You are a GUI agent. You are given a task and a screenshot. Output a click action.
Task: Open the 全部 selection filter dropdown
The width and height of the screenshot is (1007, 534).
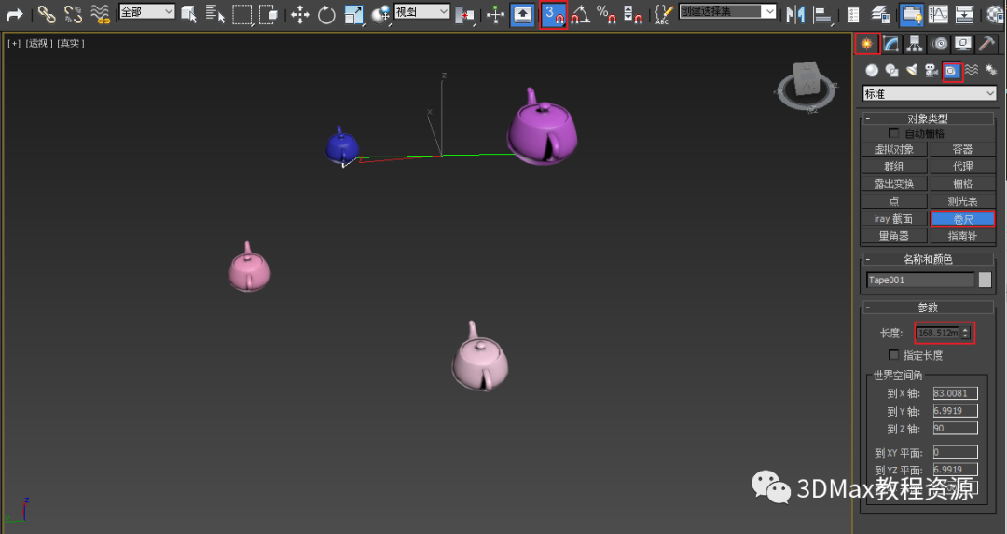[x=146, y=11]
